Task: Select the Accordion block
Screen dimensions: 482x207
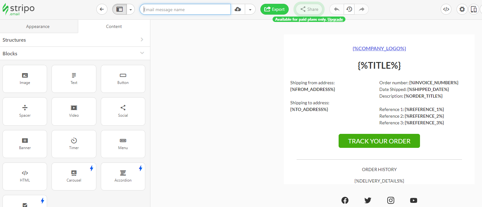Action: click(x=123, y=176)
